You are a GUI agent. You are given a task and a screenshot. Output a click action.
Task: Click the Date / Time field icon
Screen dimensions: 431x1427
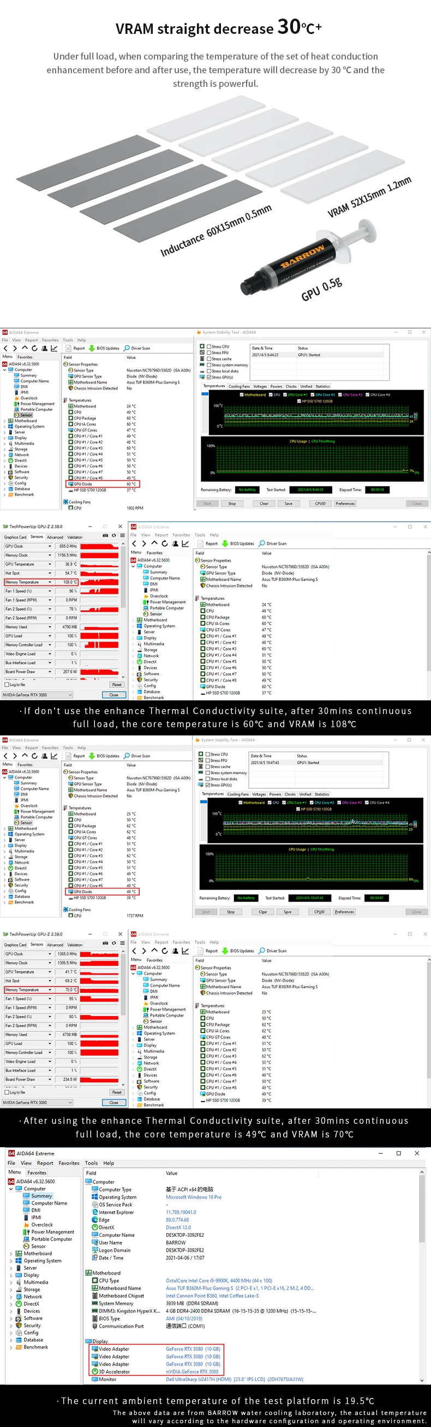[x=94, y=1258]
